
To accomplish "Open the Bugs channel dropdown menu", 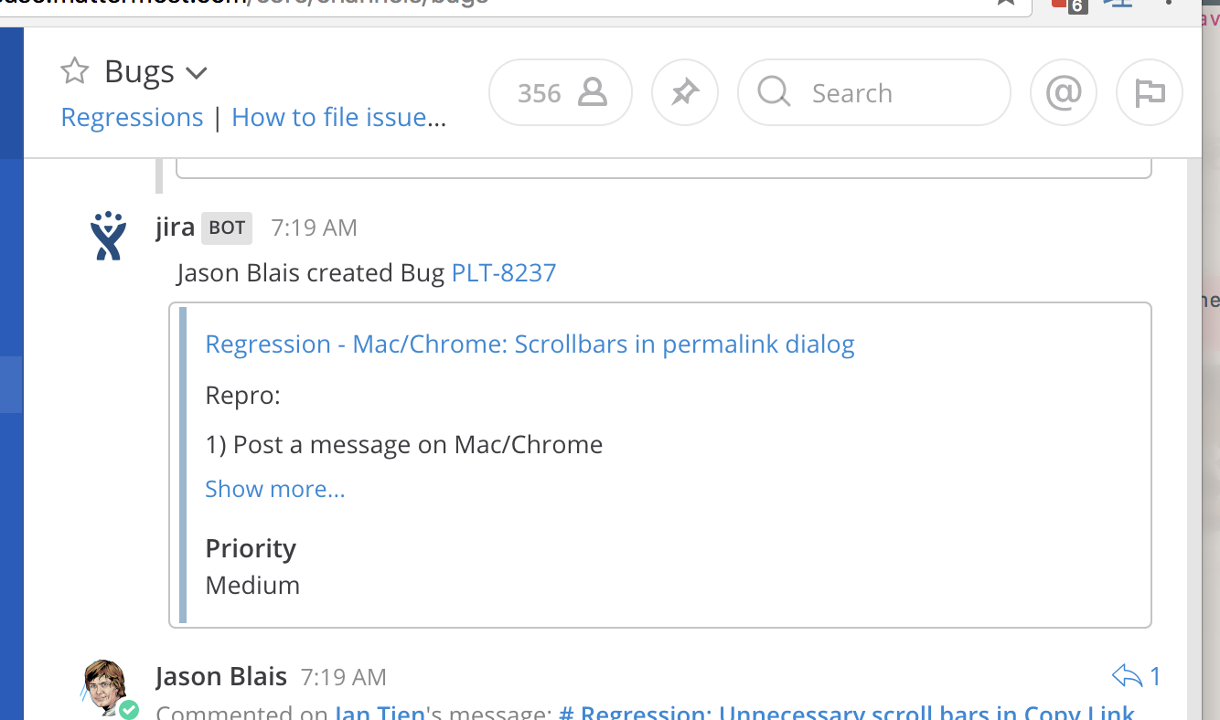I will click(x=197, y=72).
